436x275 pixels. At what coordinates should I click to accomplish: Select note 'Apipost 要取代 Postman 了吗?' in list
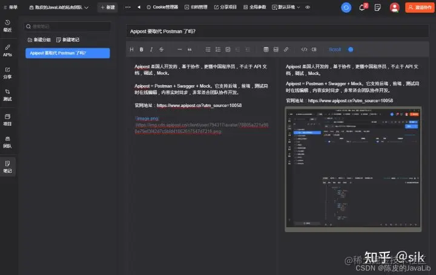pos(68,53)
